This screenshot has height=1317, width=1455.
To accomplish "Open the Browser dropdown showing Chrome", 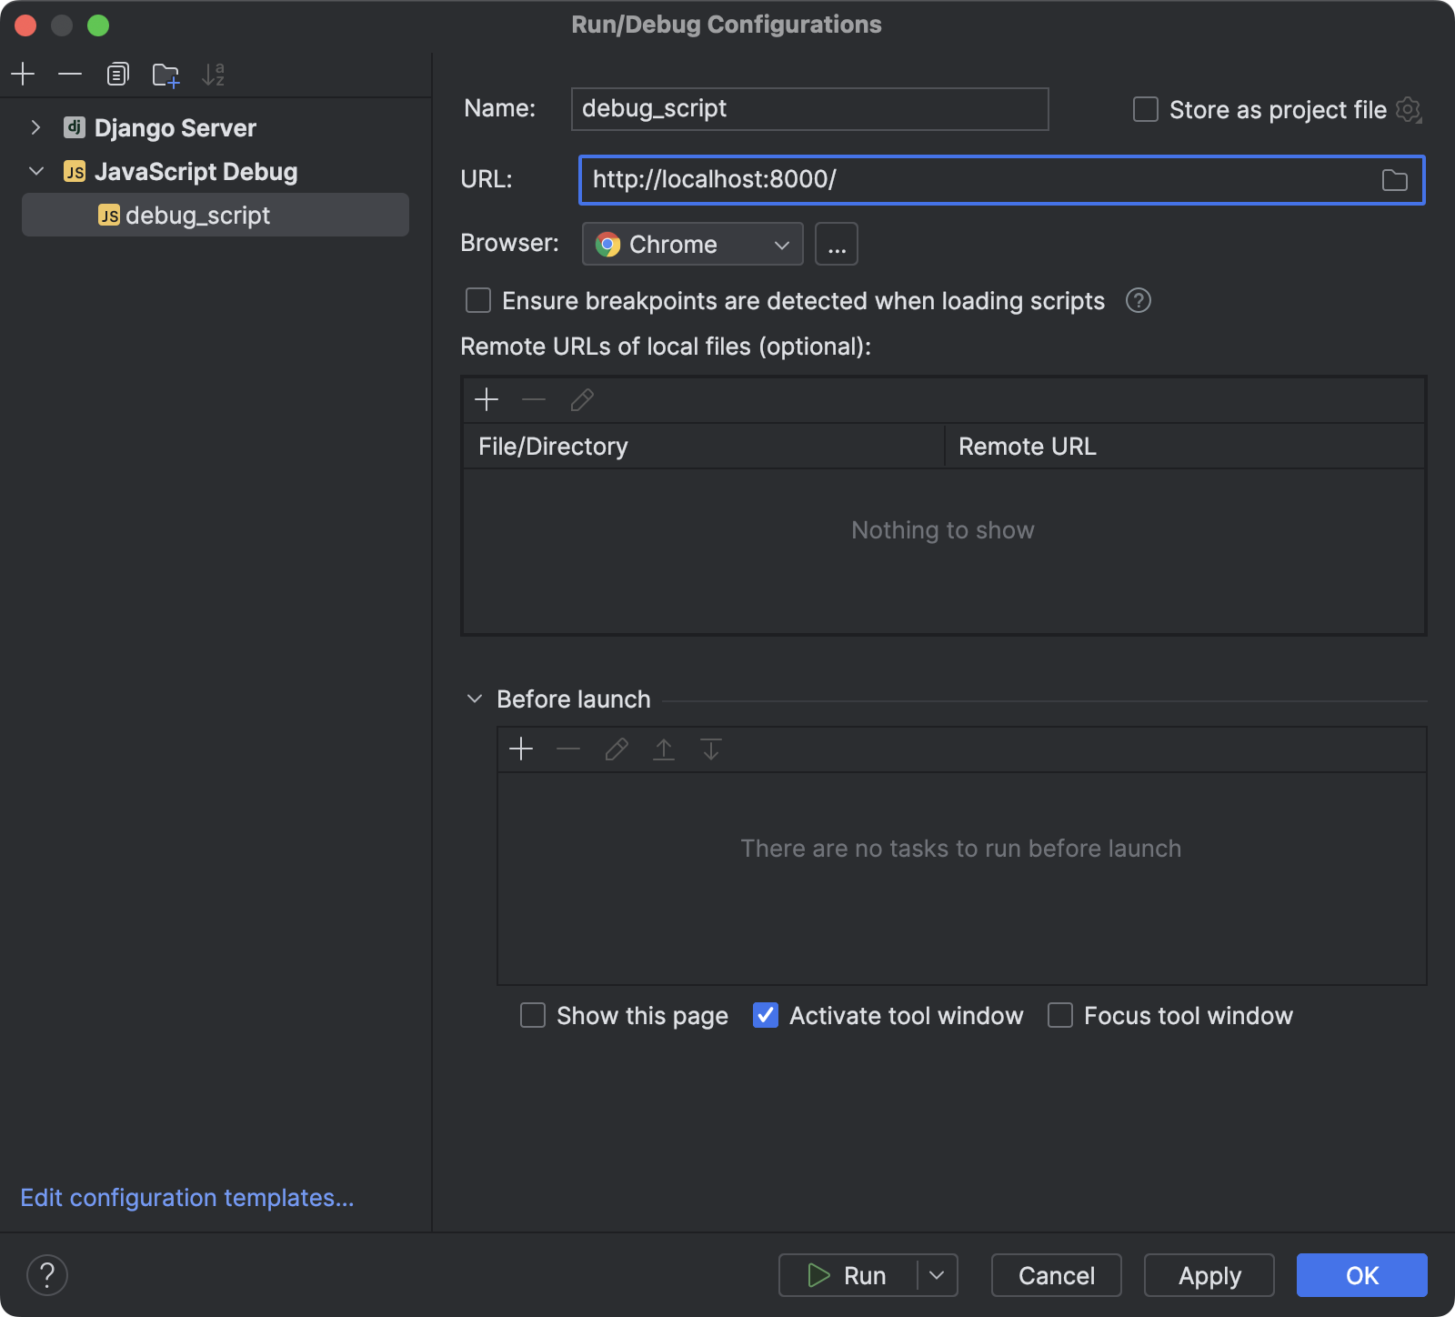I will tap(691, 243).
